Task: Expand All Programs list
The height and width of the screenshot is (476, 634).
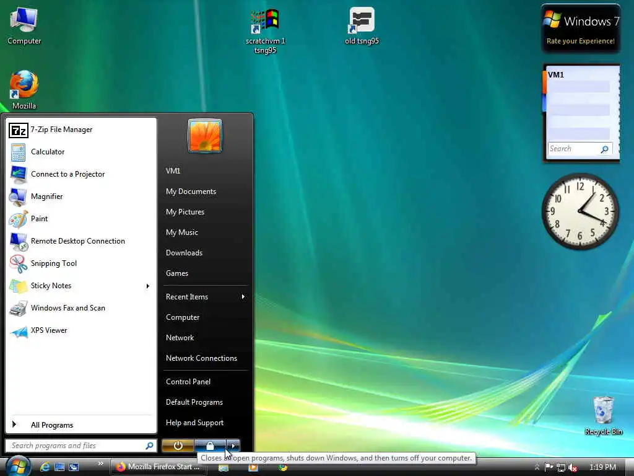Action: coord(81,425)
